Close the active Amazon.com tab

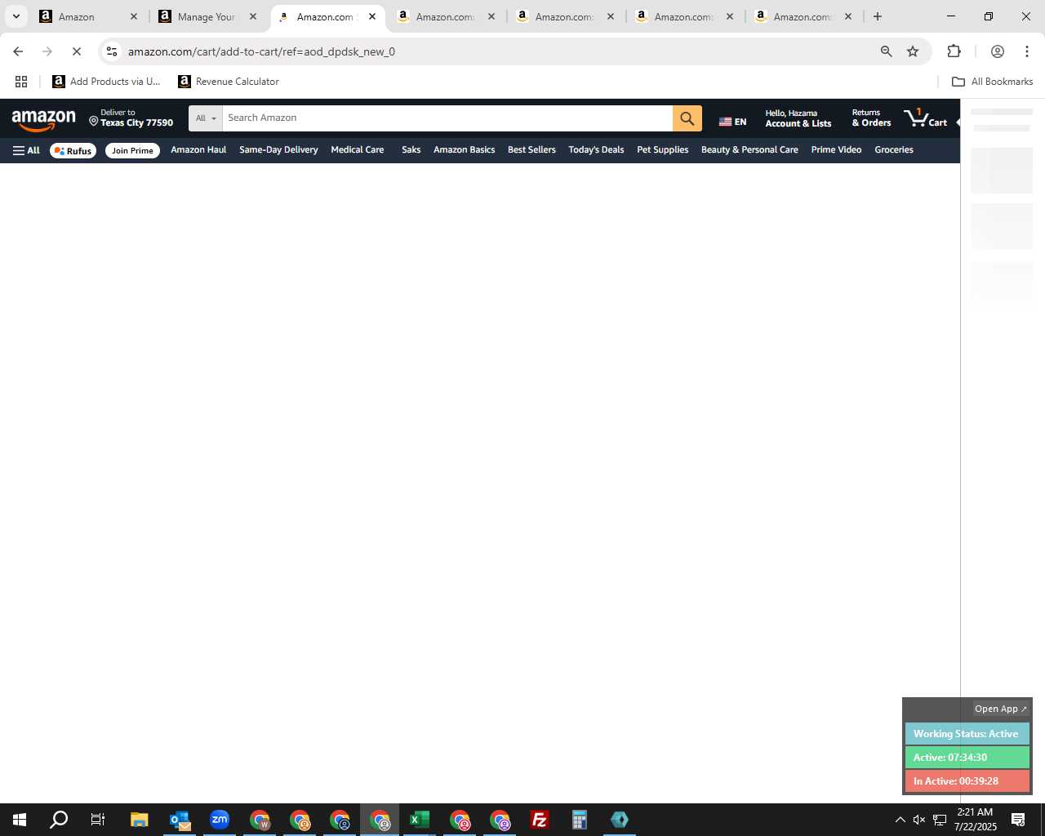point(372,16)
